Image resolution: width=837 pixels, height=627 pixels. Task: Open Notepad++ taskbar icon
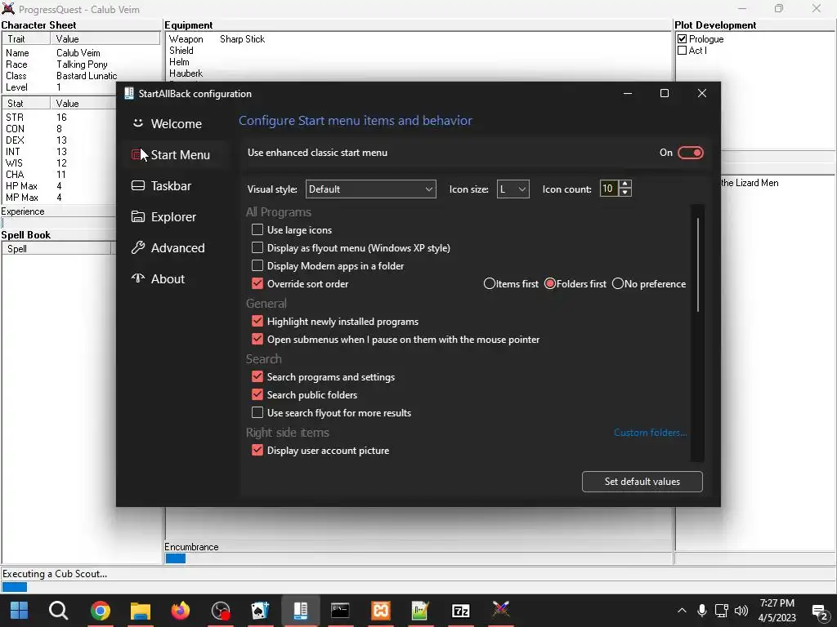pos(420,610)
